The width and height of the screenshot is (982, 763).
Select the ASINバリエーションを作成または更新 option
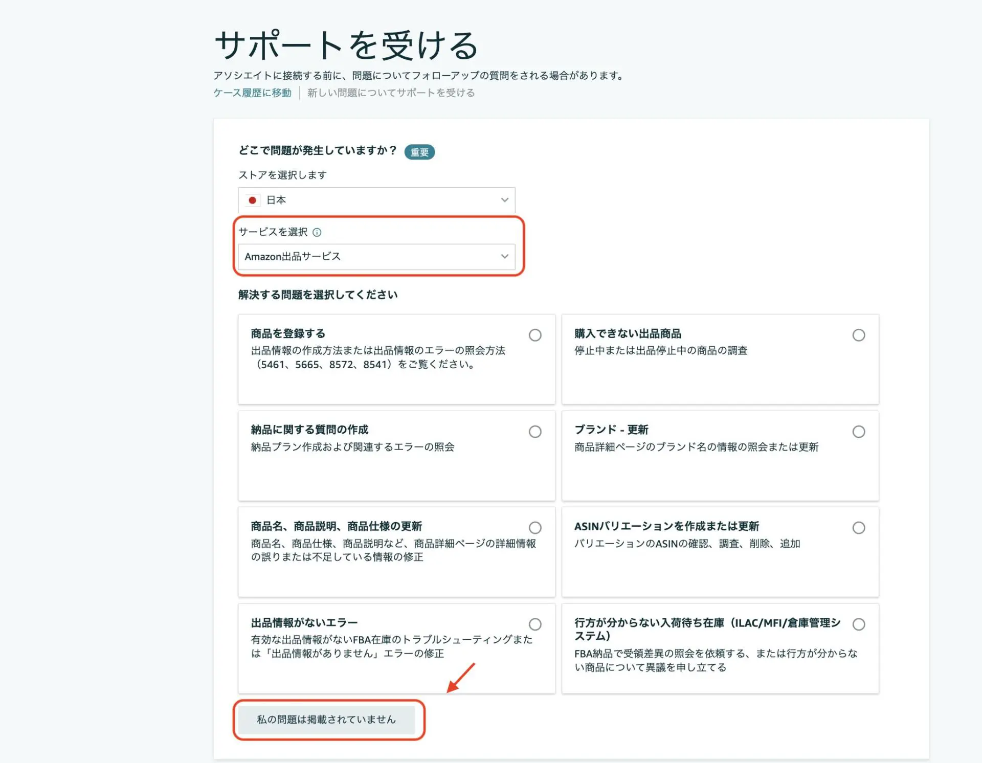(x=859, y=527)
